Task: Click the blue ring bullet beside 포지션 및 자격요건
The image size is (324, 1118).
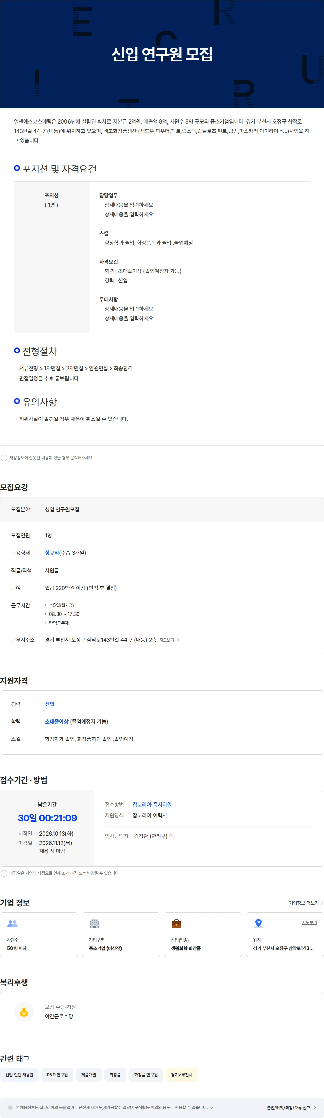Action: click(17, 167)
